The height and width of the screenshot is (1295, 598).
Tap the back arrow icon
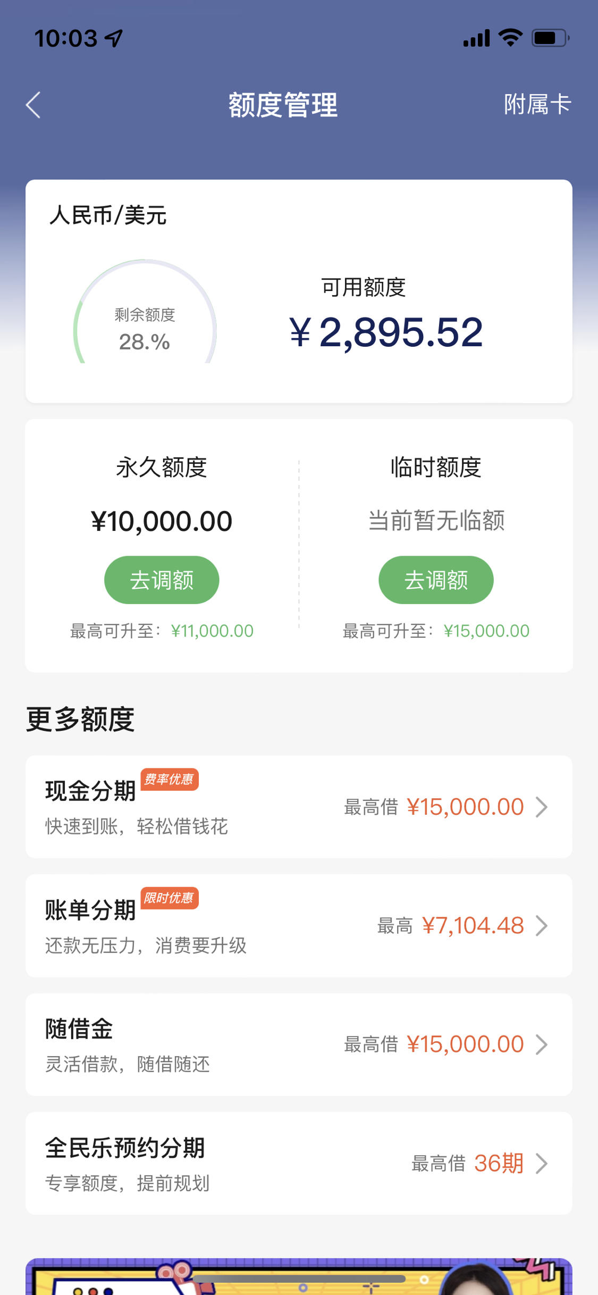tap(33, 105)
